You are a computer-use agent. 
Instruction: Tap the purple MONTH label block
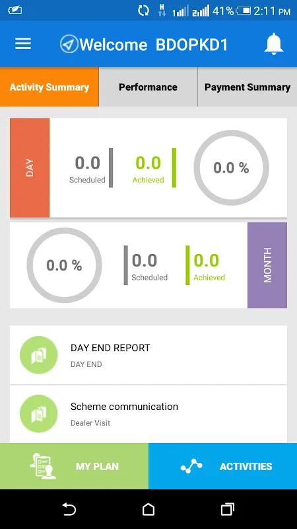[267, 265]
